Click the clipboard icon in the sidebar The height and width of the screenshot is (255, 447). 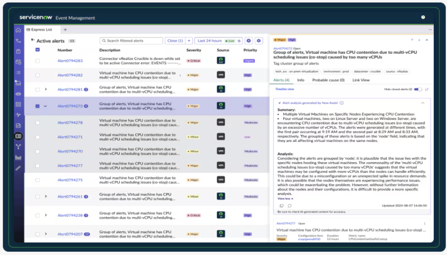(18, 52)
